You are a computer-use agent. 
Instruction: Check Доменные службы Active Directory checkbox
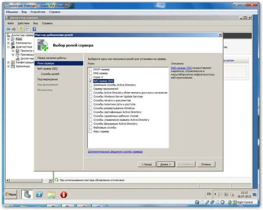tap(90, 85)
